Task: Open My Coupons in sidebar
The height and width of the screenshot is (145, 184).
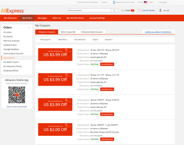Action: click(x=9, y=58)
